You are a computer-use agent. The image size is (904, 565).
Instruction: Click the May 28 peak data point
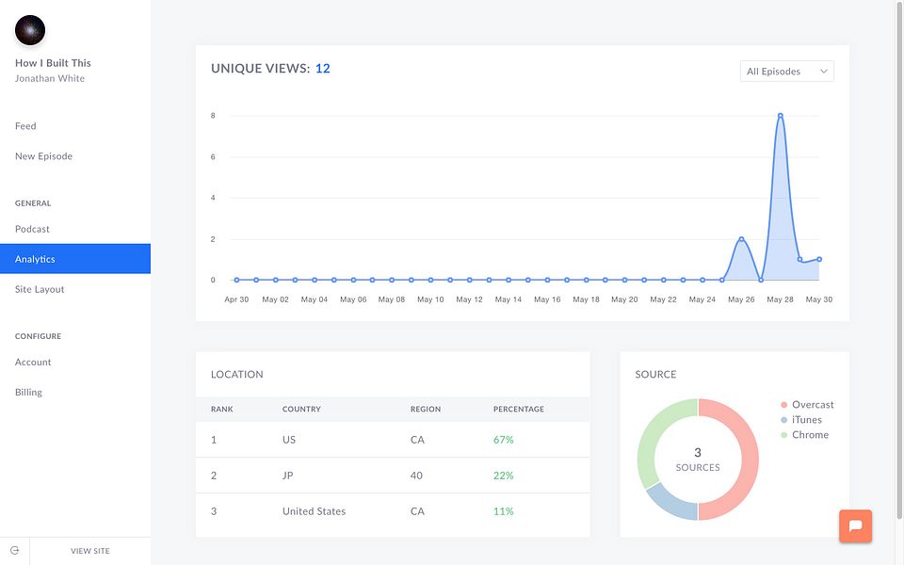[780, 115]
